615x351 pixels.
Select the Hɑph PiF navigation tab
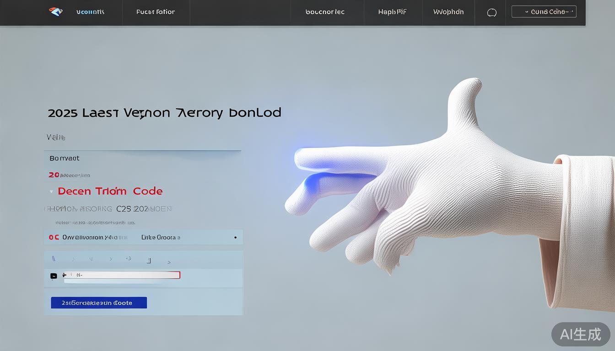(392, 12)
